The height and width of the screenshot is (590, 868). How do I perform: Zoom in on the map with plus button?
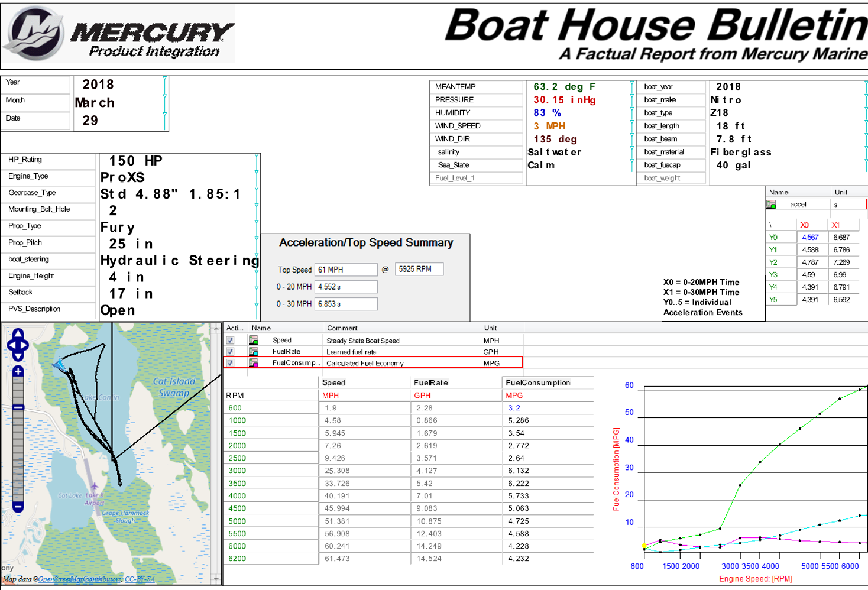pyautogui.click(x=18, y=371)
